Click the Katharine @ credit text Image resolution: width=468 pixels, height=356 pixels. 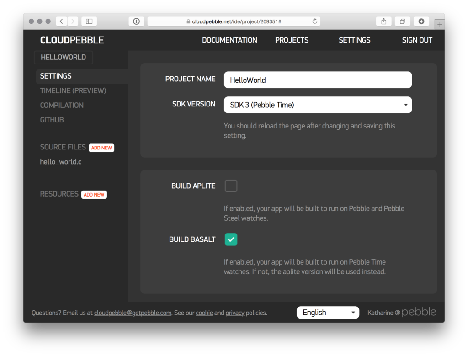384,313
